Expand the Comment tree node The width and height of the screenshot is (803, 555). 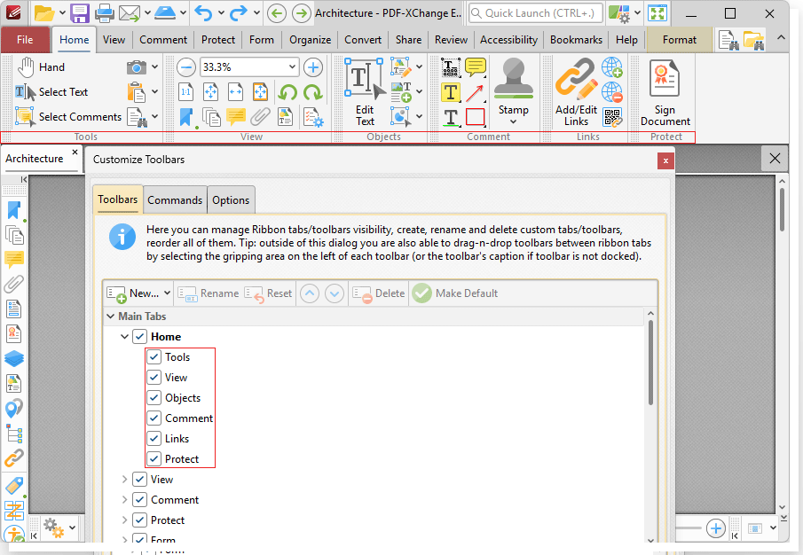click(124, 500)
